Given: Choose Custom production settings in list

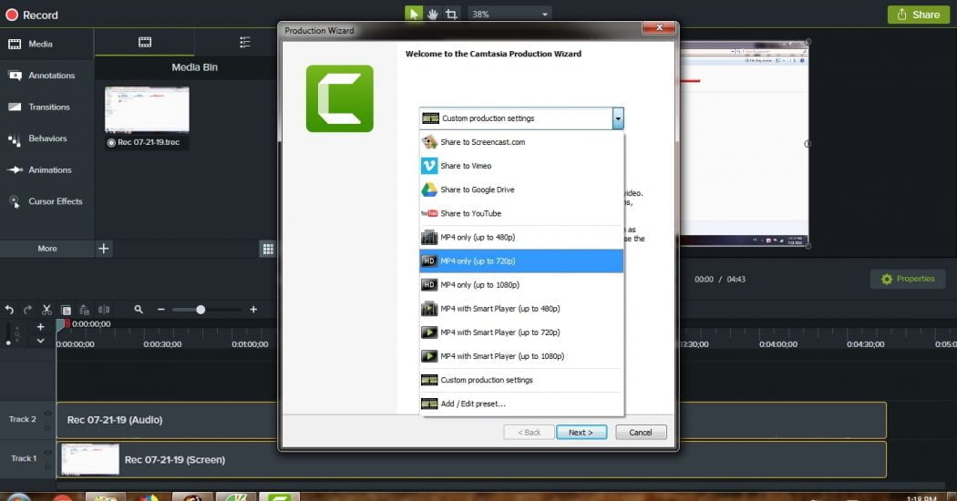Looking at the screenshot, I should click(x=521, y=380).
